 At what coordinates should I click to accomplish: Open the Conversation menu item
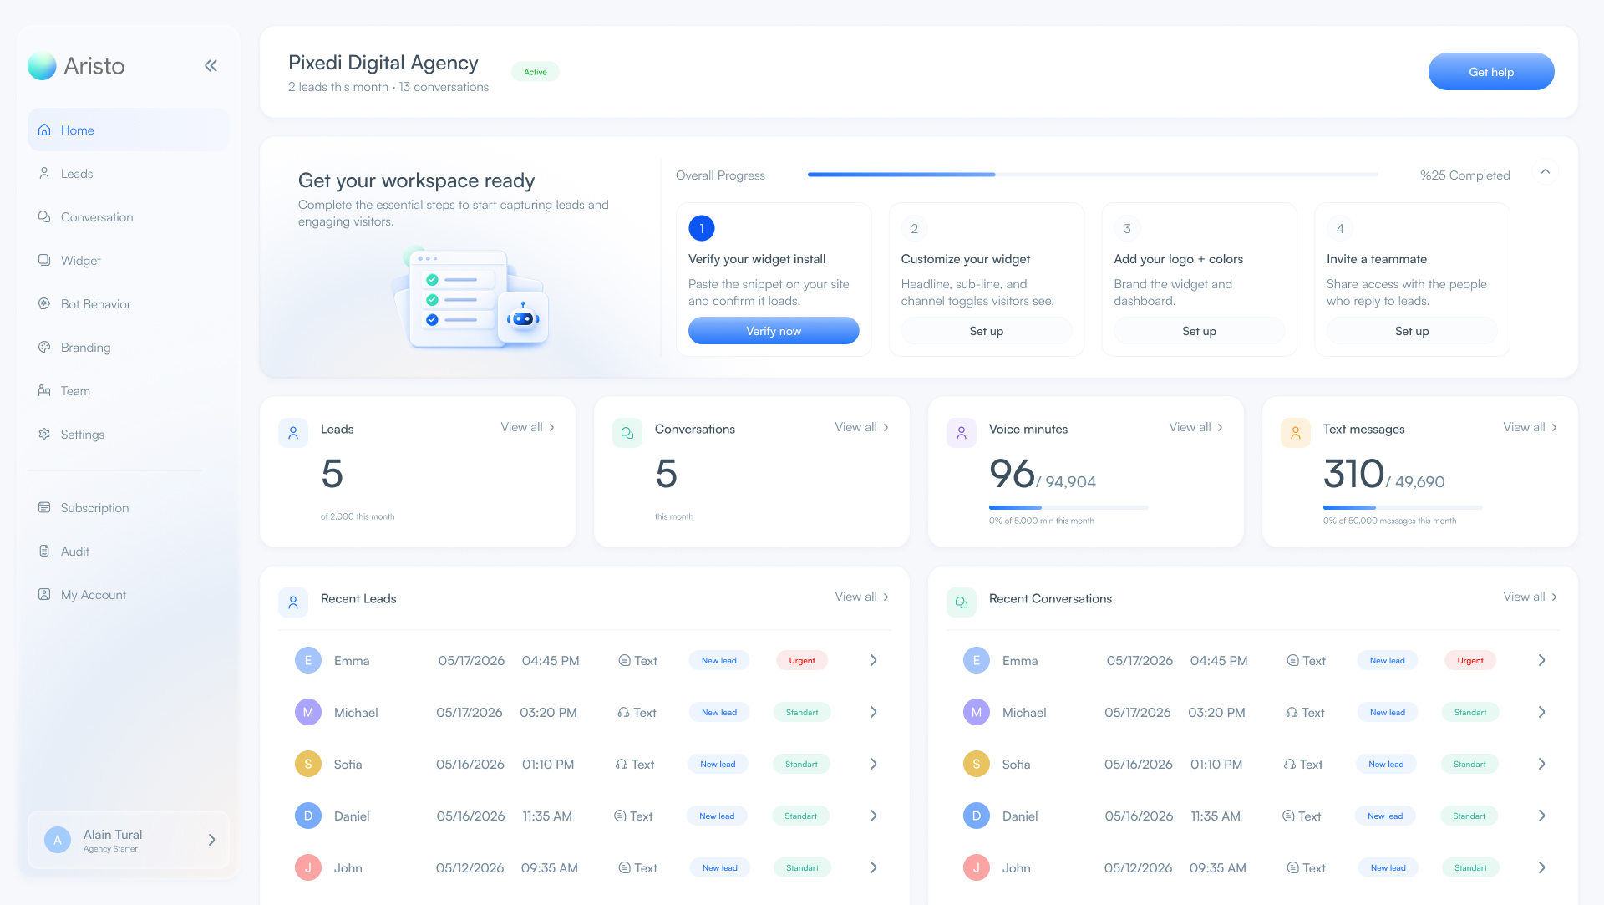pos(129,217)
